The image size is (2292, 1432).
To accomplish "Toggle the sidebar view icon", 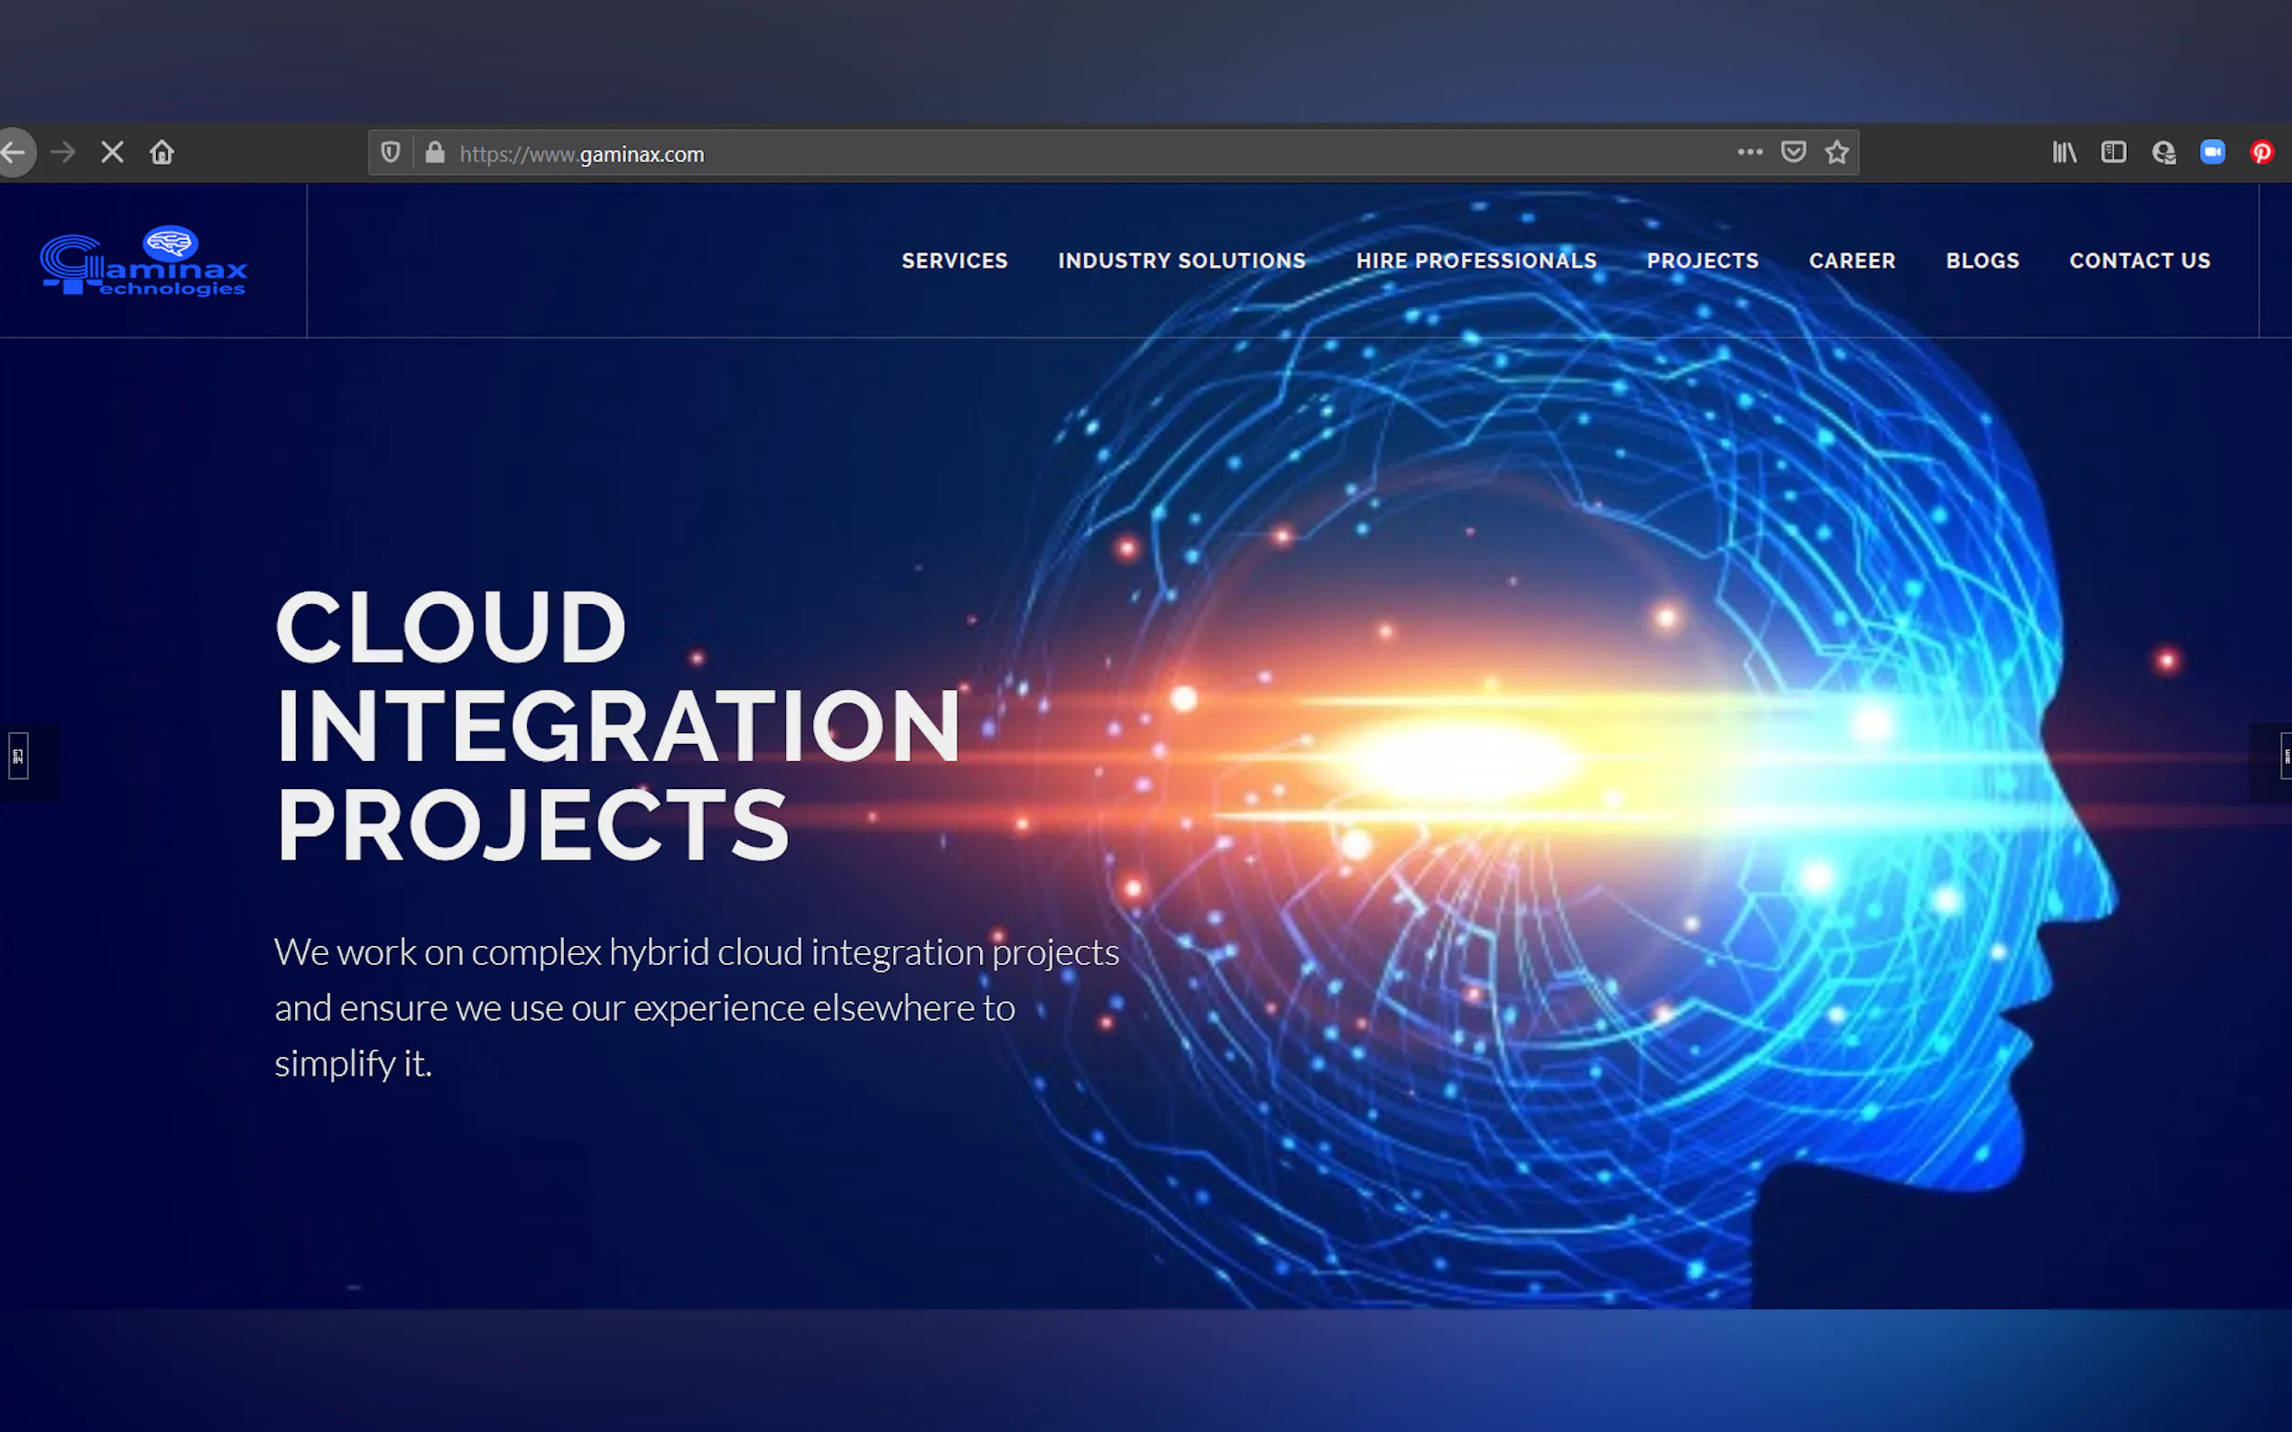I will (x=2113, y=152).
